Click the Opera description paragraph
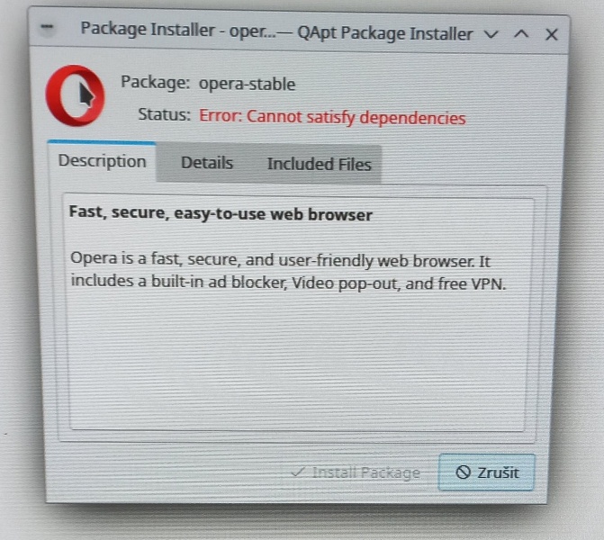The width and height of the screenshot is (604, 540). (288, 272)
